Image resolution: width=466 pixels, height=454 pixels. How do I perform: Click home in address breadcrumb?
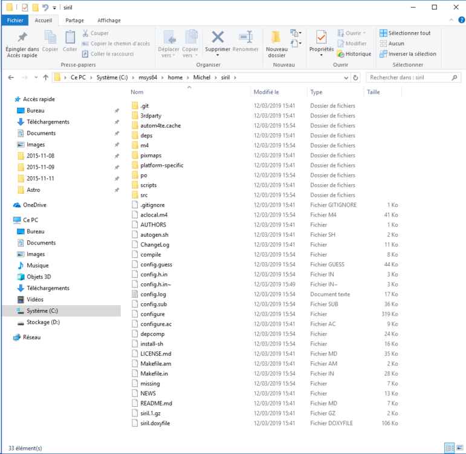(x=175, y=77)
